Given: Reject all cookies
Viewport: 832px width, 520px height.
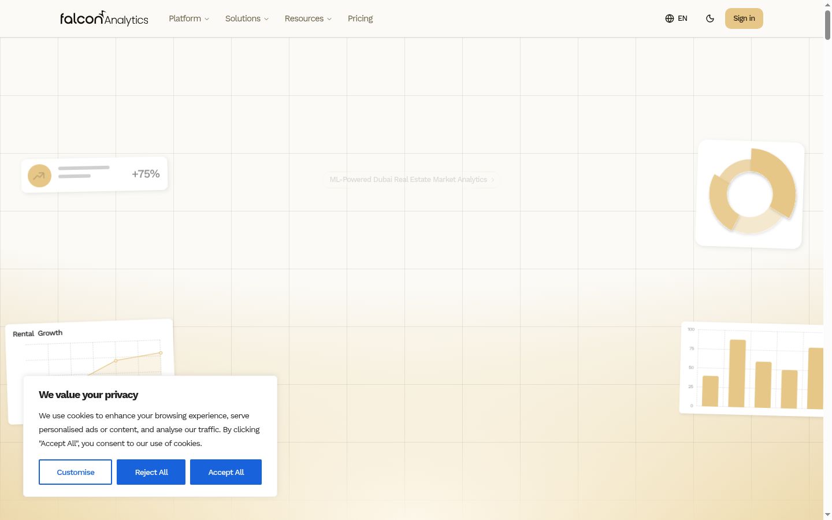Looking at the screenshot, I should click(x=151, y=472).
